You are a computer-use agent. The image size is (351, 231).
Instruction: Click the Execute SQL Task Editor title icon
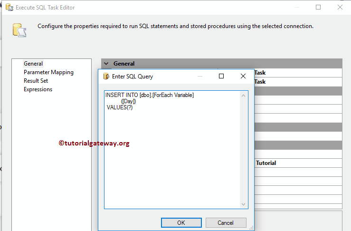click(9, 8)
